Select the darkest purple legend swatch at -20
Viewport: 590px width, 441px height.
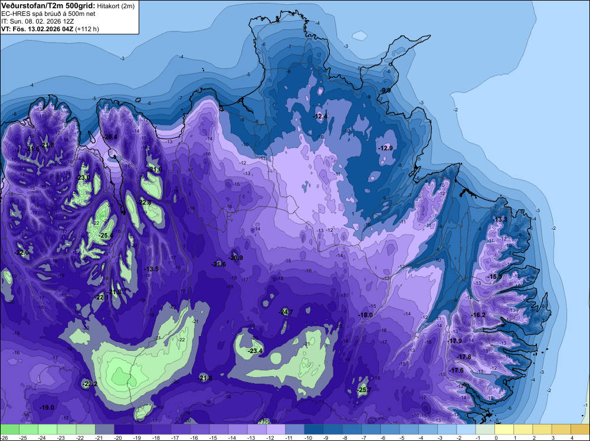point(123,429)
